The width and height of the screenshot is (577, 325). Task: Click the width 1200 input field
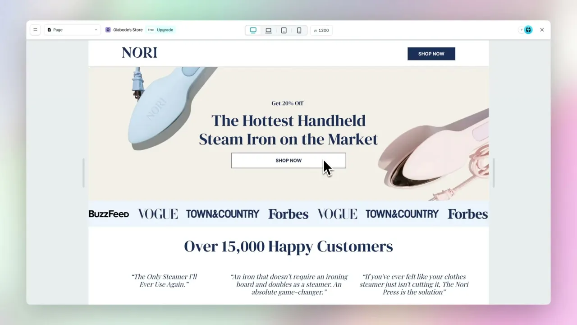tap(321, 30)
